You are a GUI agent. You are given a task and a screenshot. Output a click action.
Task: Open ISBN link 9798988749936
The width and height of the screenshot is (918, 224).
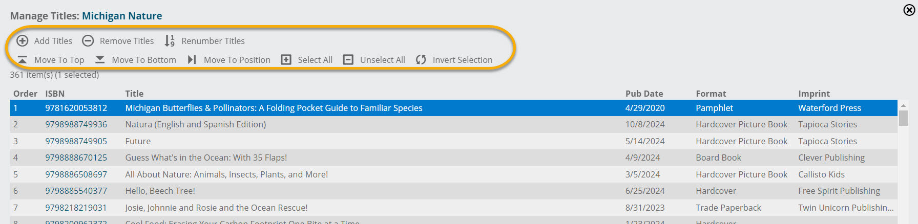pyautogui.click(x=76, y=124)
